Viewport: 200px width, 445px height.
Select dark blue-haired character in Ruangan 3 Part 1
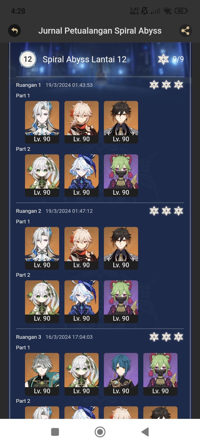(x=121, y=374)
